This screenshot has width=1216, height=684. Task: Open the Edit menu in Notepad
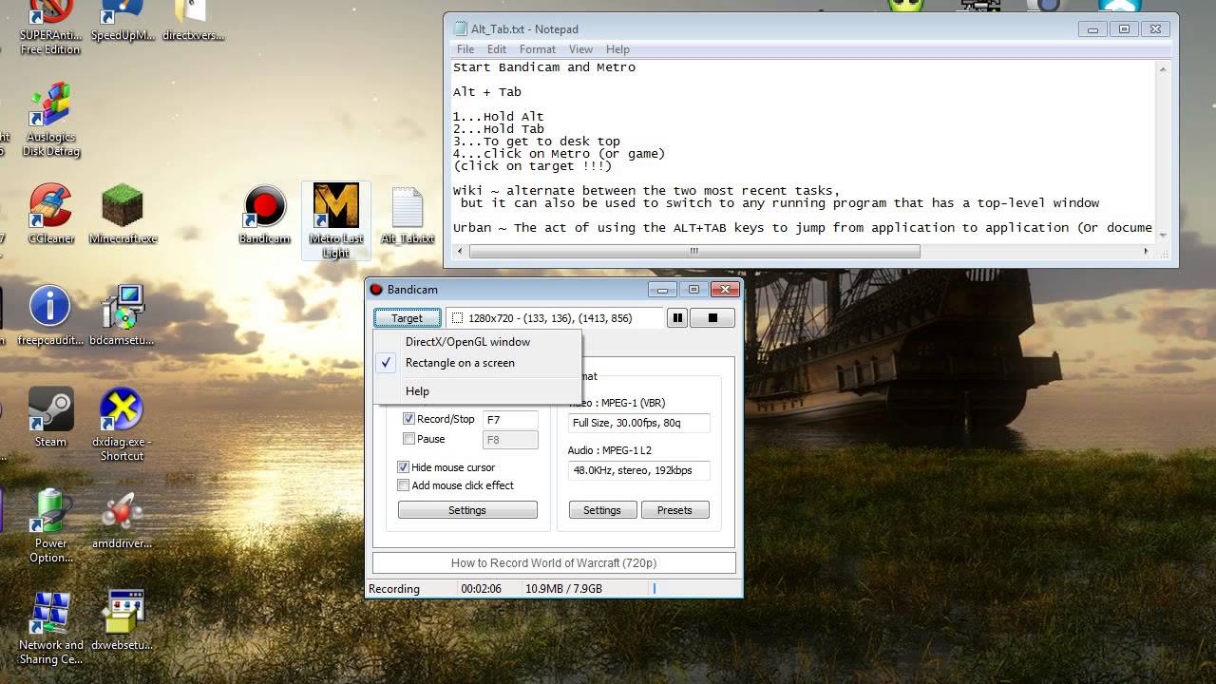point(497,49)
